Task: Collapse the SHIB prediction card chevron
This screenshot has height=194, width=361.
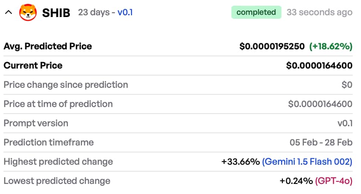Action: click(8, 12)
